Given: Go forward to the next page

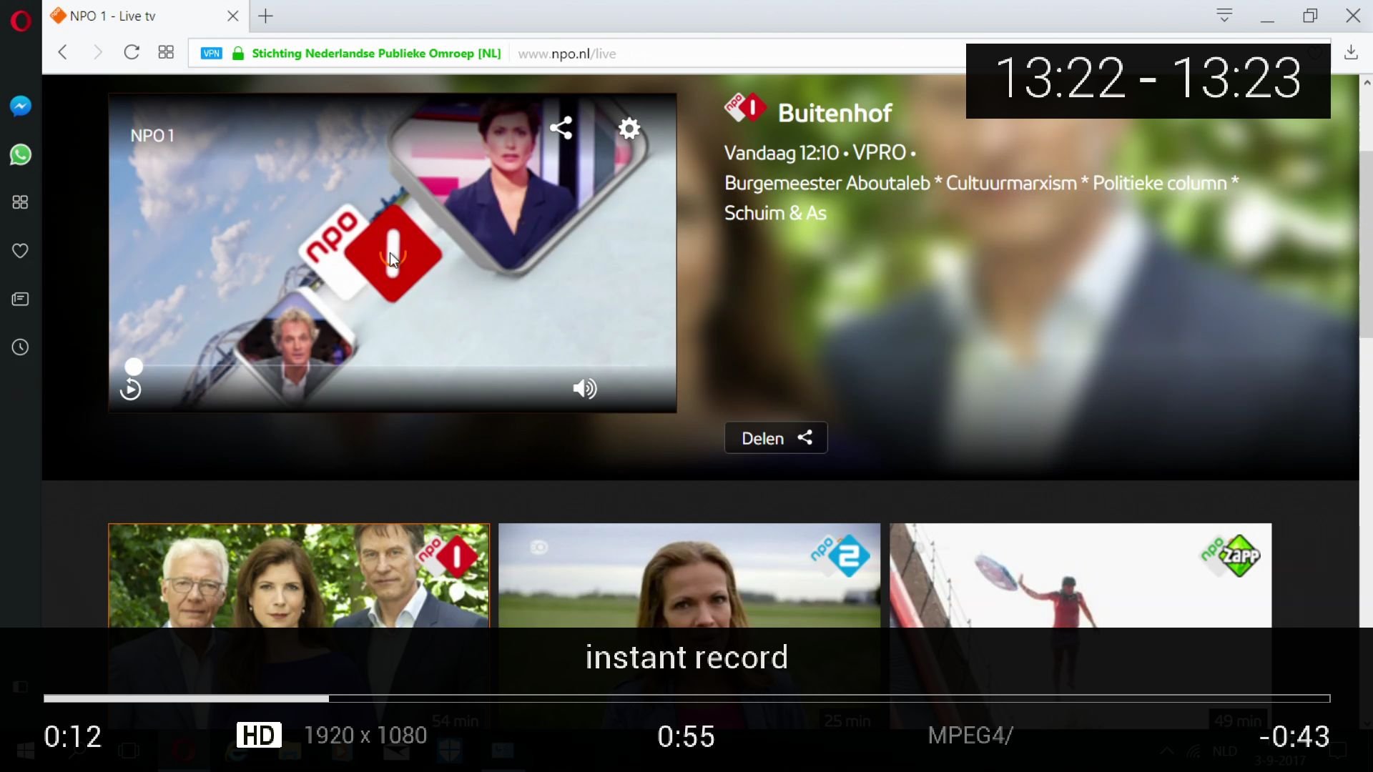Looking at the screenshot, I should tap(97, 52).
